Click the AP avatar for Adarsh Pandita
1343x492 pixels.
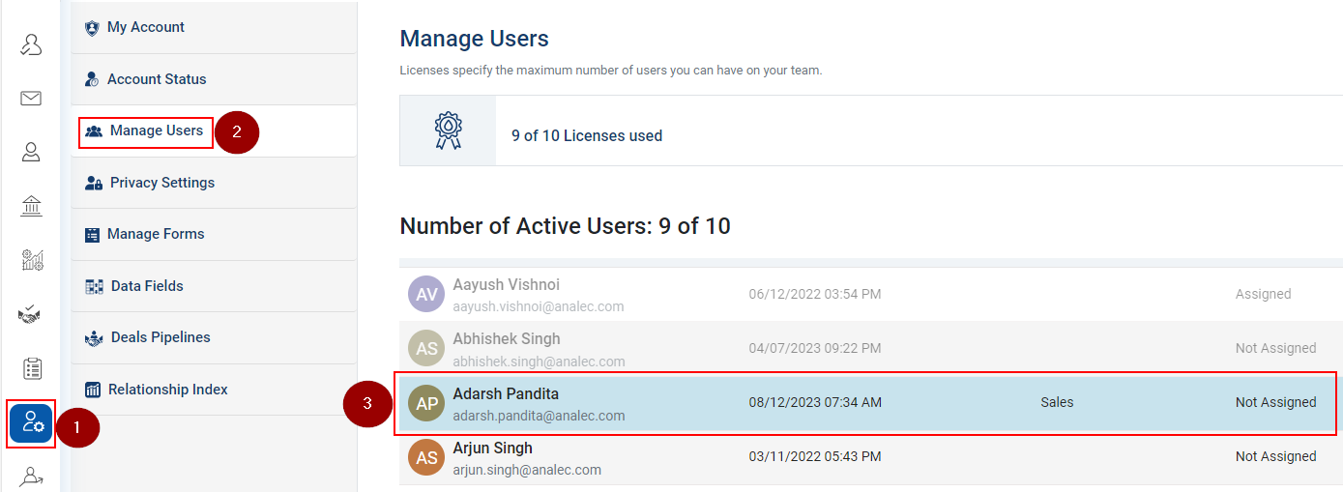pos(426,403)
